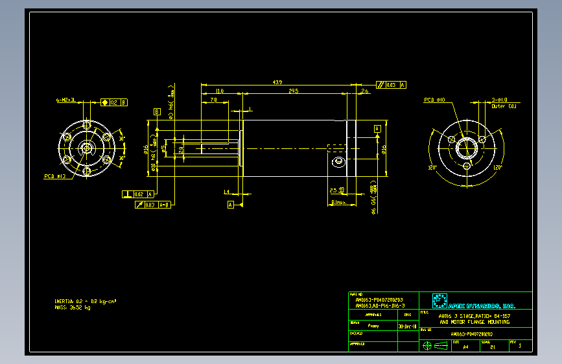The height and width of the screenshot is (364, 562).
Task: Click the 2.6 dimension at the right end
Action: (365, 91)
